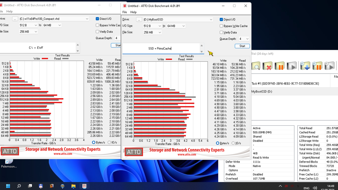338x190 pixels.
Task: Click the floppy disk app taskbar icon
Action: [x=41, y=186]
